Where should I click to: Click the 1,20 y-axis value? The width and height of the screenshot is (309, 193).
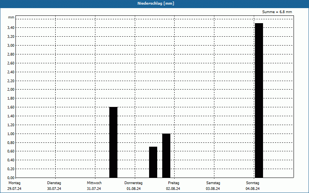tap(11, 125)
